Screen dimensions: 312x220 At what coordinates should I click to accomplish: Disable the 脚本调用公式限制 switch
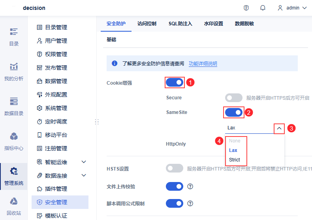pyautogui.click(x=175, y=203)
